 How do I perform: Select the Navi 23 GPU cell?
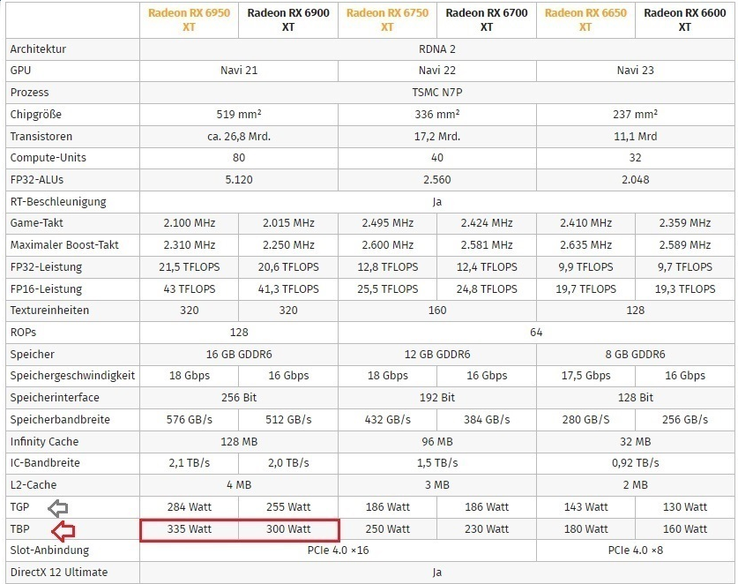click(636, 71)
